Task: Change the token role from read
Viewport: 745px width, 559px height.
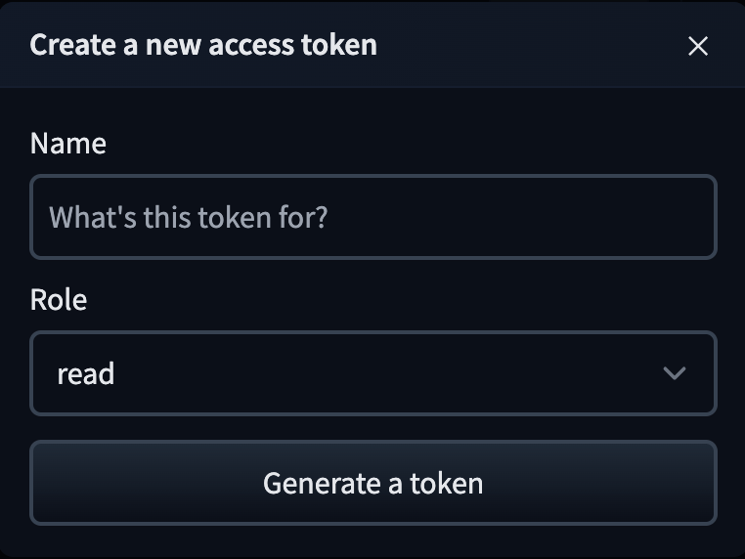Action: pos(372,373)
